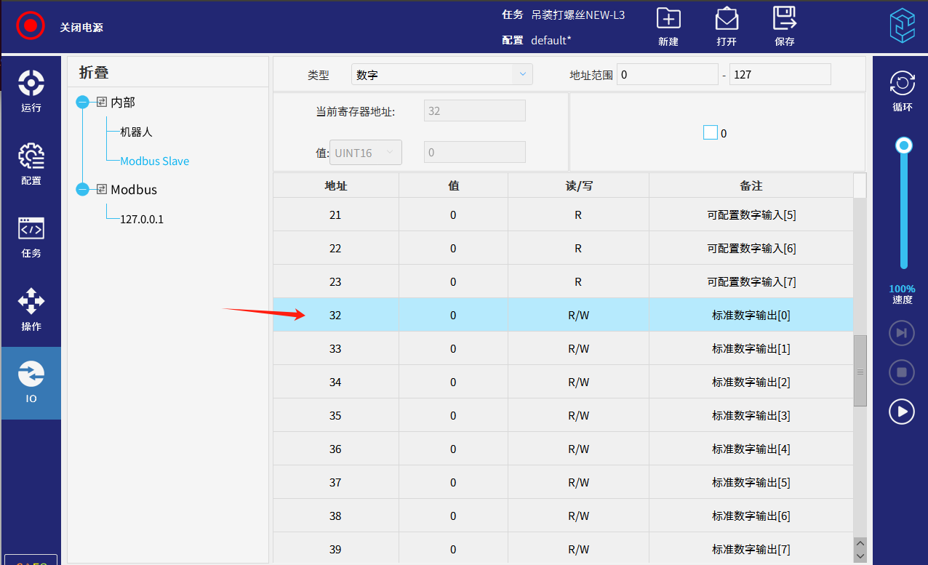
Task: Open the UINT16 value type dropdown
Action: coord(365,152)
